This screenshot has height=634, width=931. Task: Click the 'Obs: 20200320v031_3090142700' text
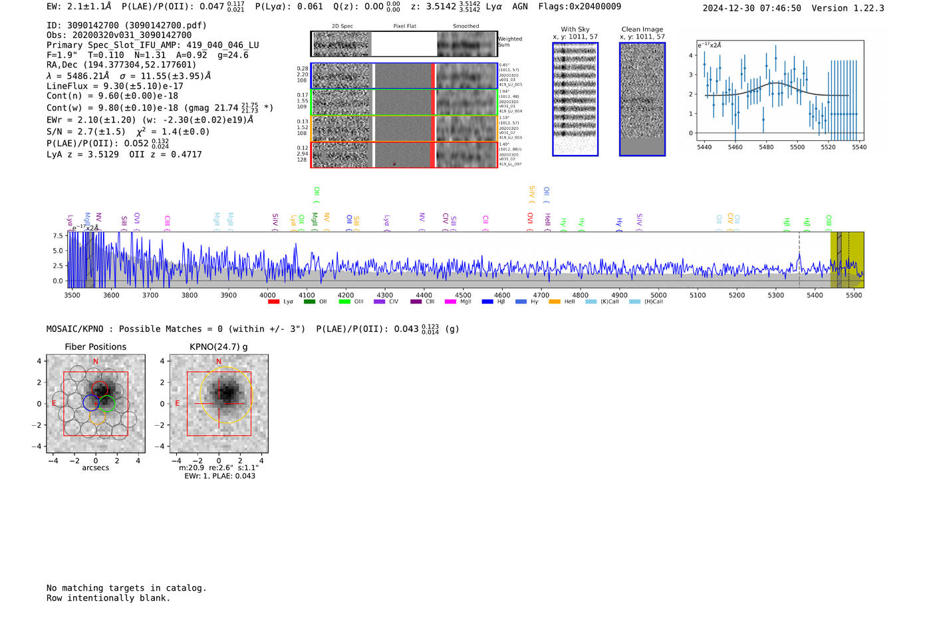pyautogui.click(x=119, y=35)
